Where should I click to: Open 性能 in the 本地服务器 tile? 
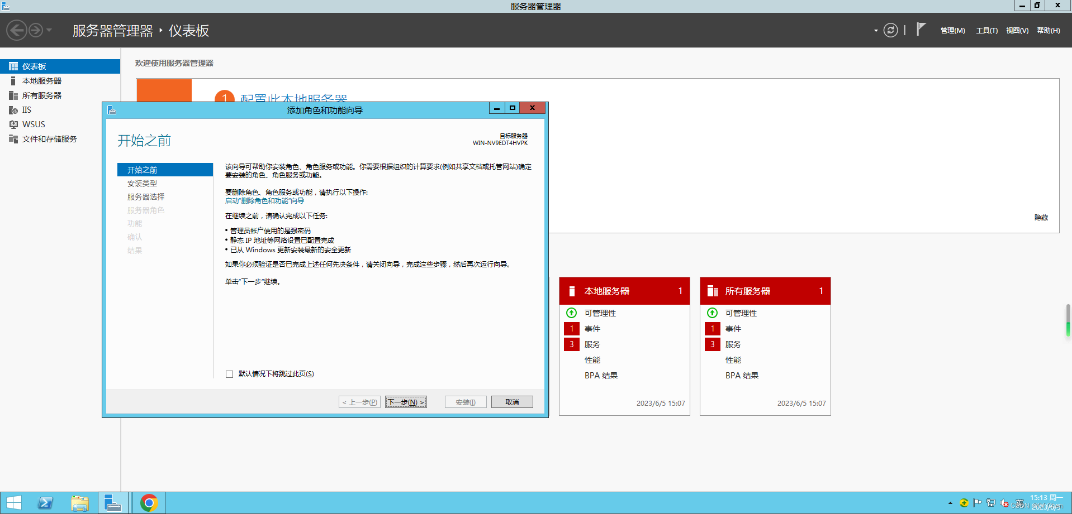pos(592,360)
